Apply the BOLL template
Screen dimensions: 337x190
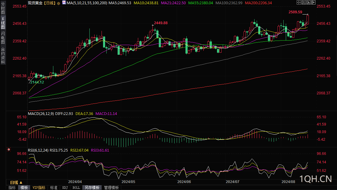pos(76,188)
